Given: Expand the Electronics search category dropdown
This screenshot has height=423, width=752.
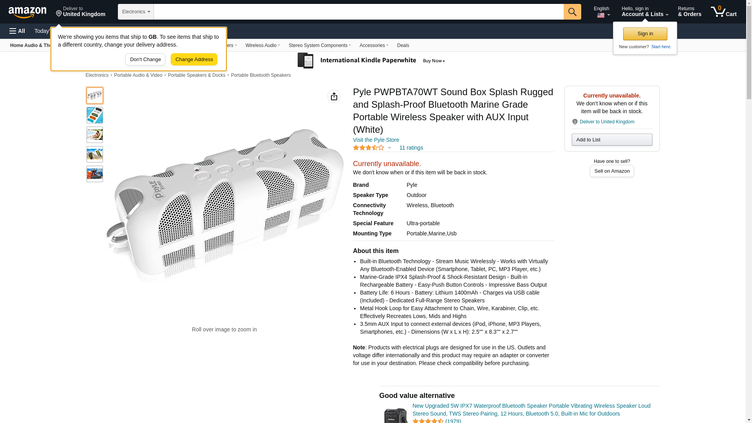Looking at the screenshot, I should click(x=136, y=12).
